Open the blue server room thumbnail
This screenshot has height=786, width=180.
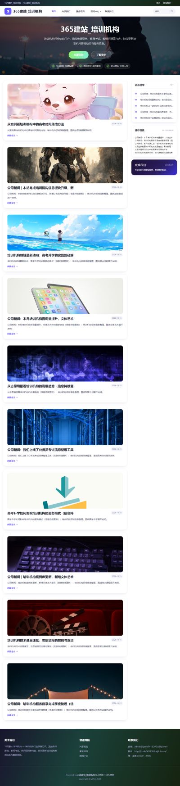coord(65,427)
